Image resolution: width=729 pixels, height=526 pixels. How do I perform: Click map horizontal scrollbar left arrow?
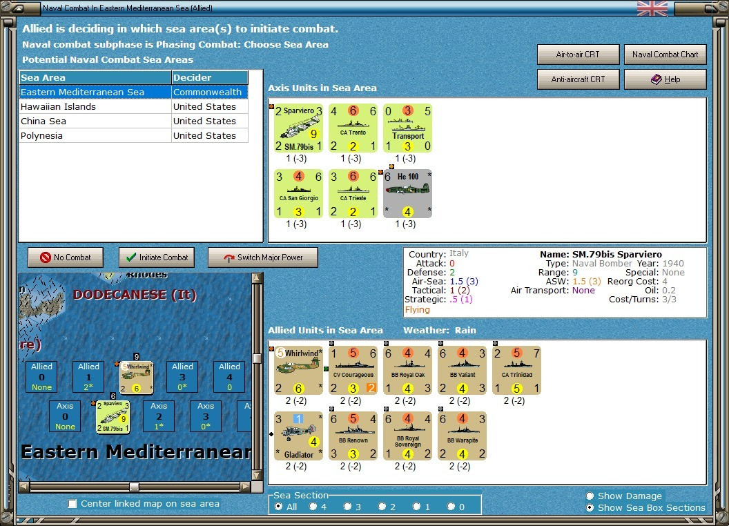coord(24,487)
